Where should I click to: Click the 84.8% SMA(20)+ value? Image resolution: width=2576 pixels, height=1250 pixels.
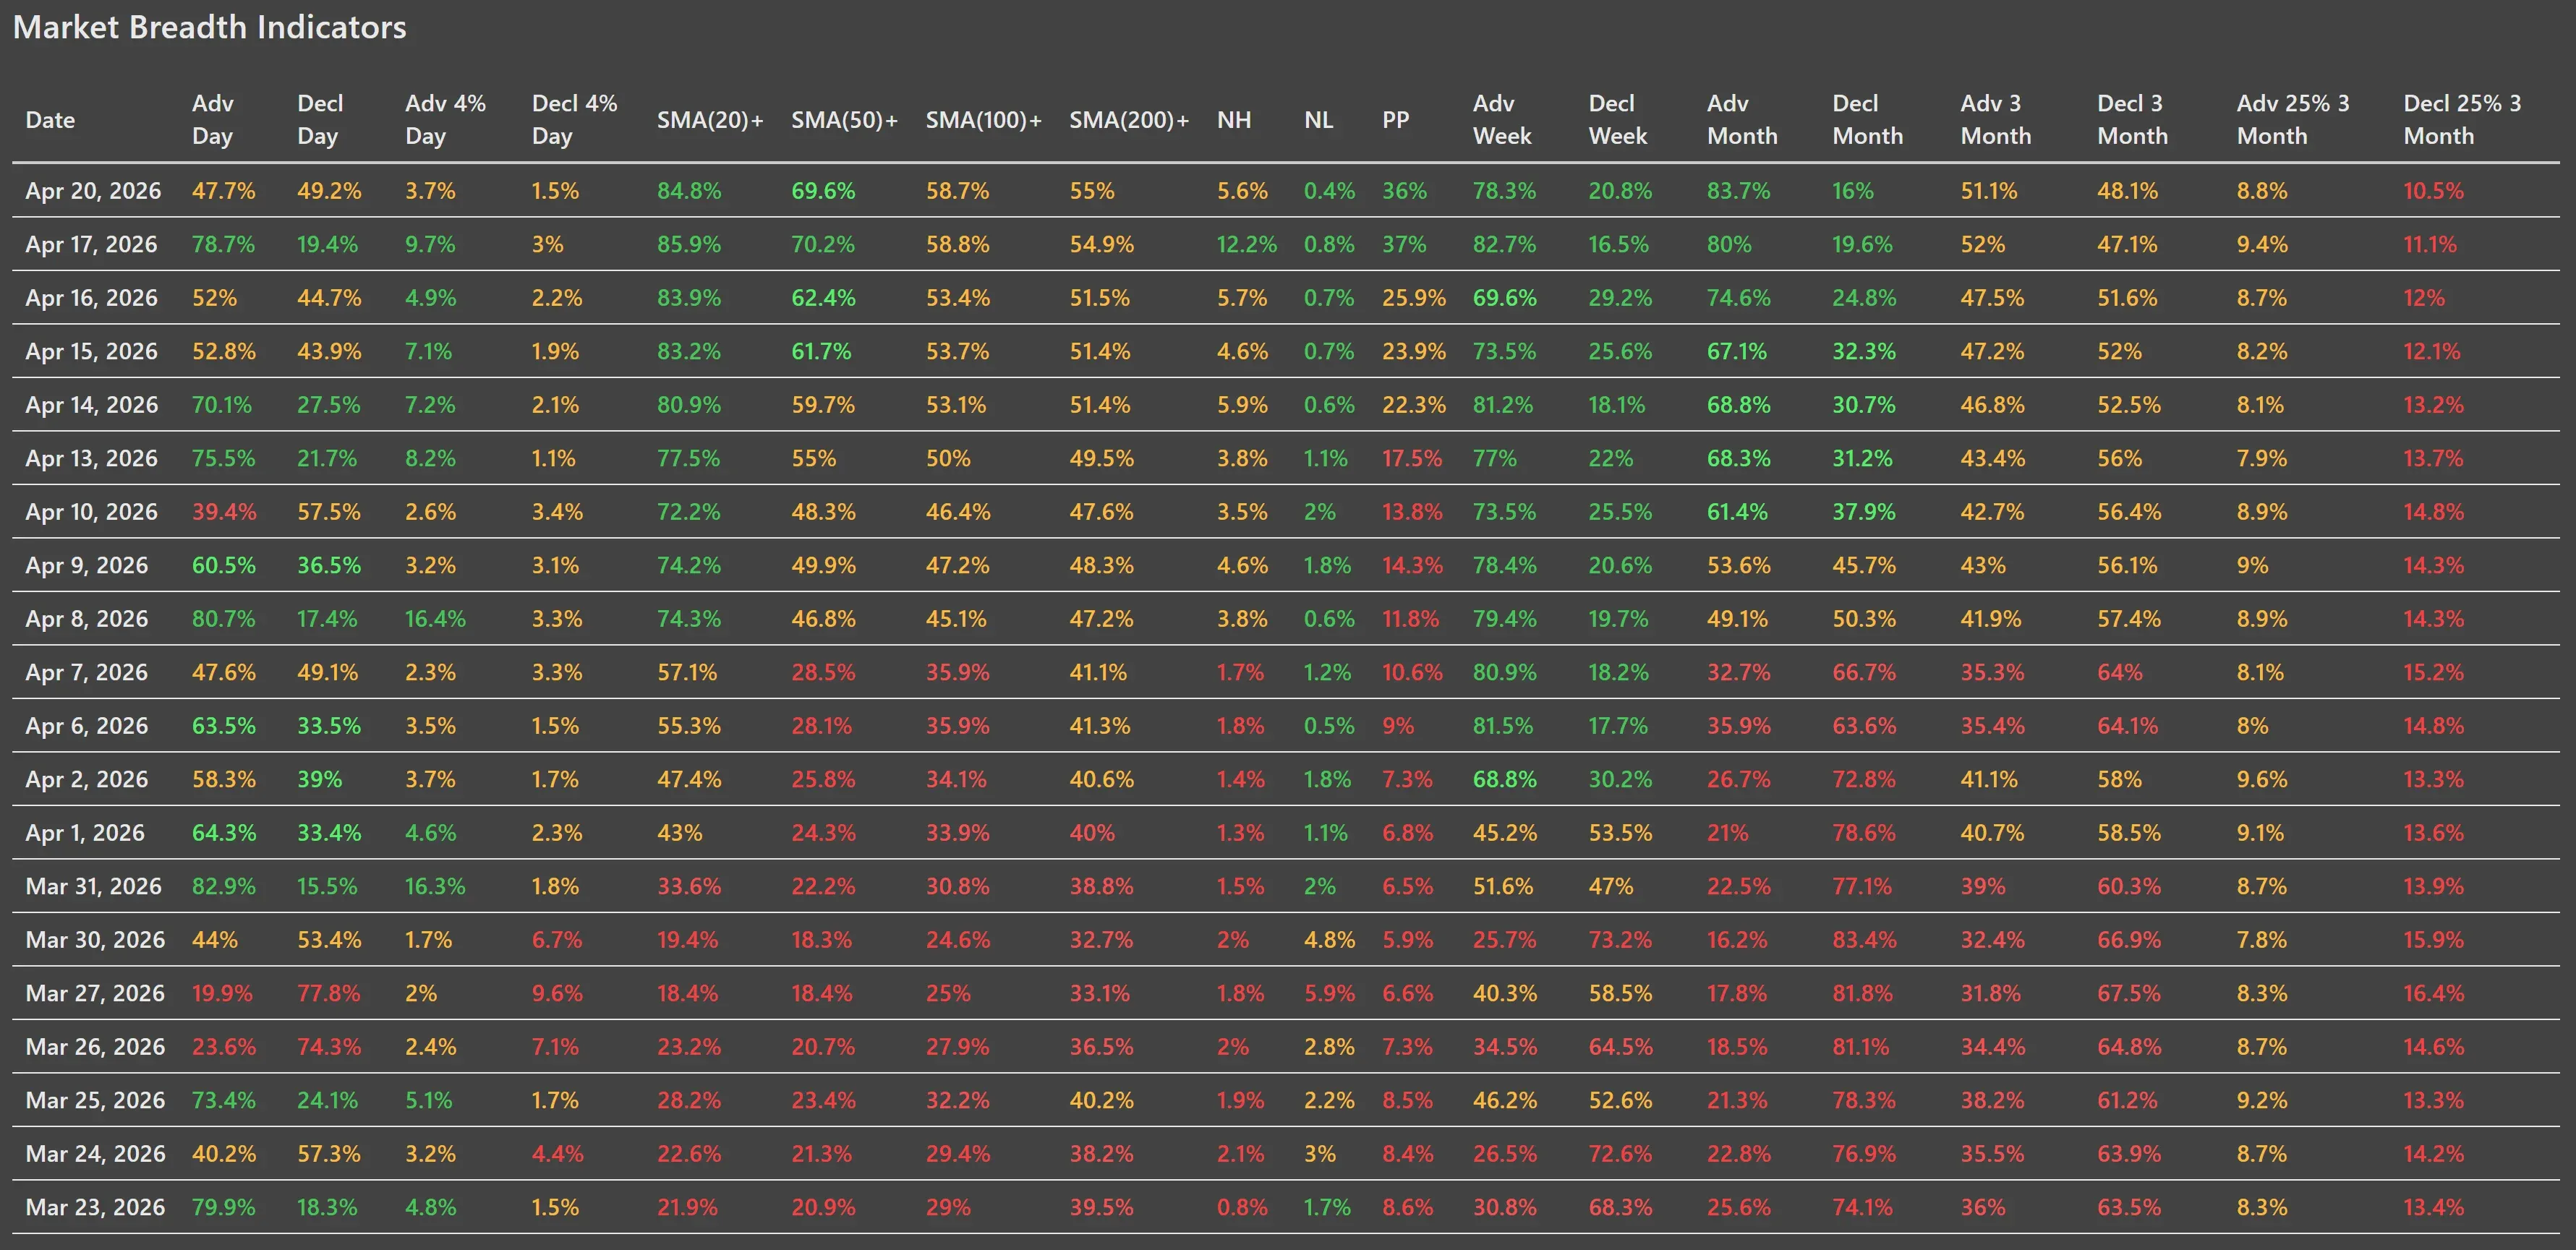(x=689, y=191)
